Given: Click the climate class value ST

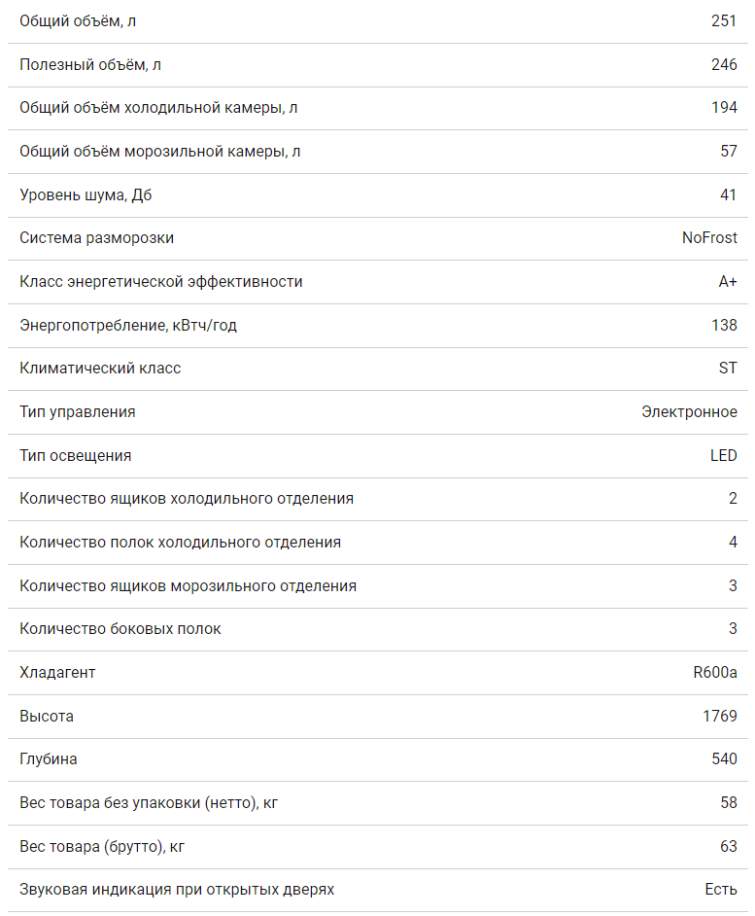Looking at the screenshot, I should pos(728,368).
